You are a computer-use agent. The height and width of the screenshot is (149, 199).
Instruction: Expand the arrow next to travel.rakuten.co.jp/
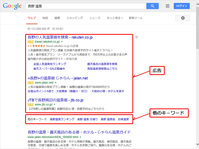[62, 42]
